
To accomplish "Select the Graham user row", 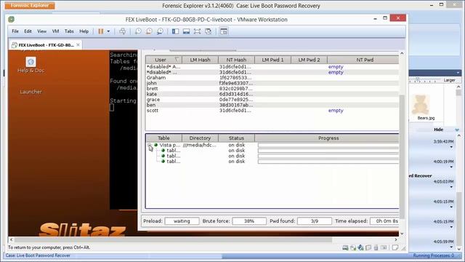I will (272, 78).
